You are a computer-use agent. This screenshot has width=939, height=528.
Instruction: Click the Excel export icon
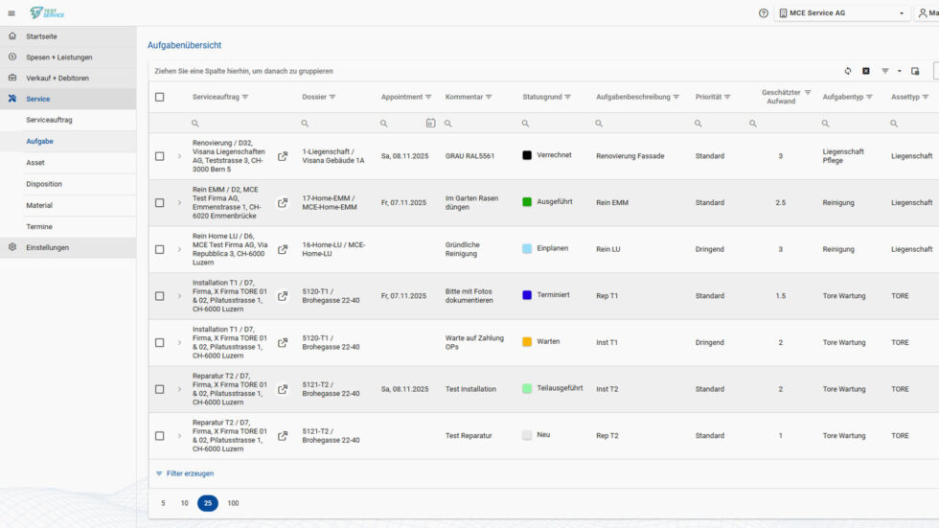pyautogui.click(x=866, y=71)
